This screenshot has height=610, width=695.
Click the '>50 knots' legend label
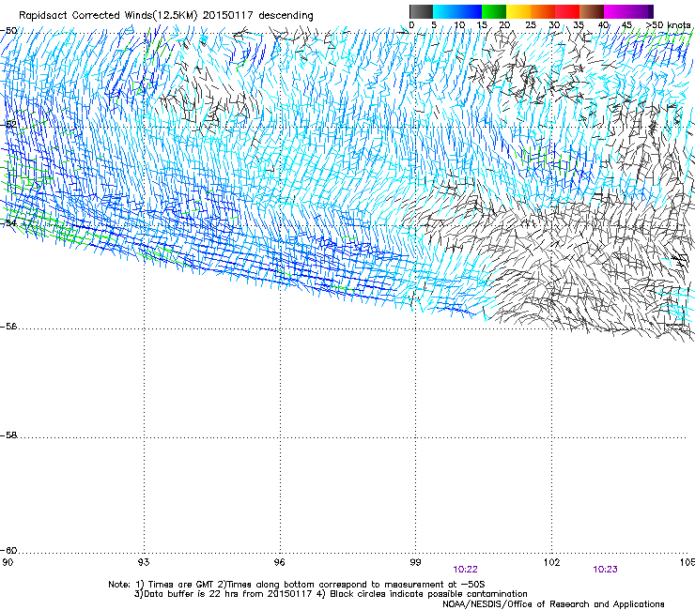point(668,24)
